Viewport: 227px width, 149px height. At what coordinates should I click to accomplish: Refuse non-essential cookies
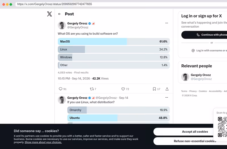click(x=195, y=141)
